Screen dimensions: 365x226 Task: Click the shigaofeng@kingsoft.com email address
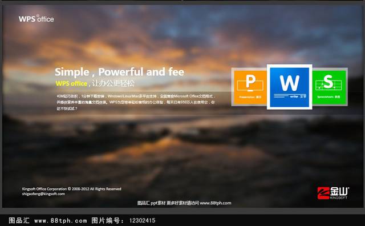(x=43, y=194)
